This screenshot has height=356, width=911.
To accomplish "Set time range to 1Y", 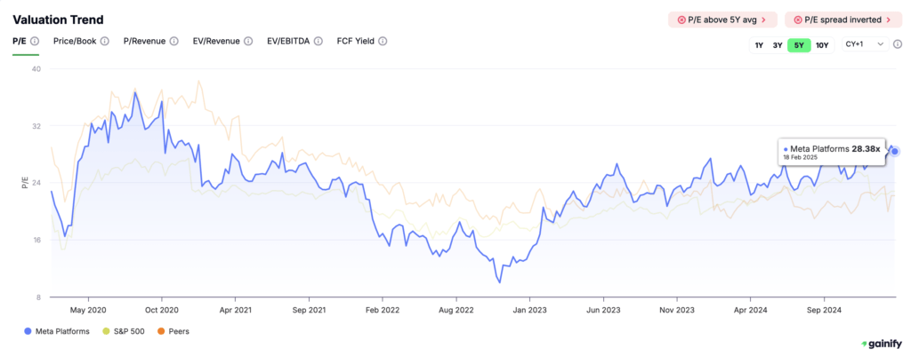I will tap(760, 45).
